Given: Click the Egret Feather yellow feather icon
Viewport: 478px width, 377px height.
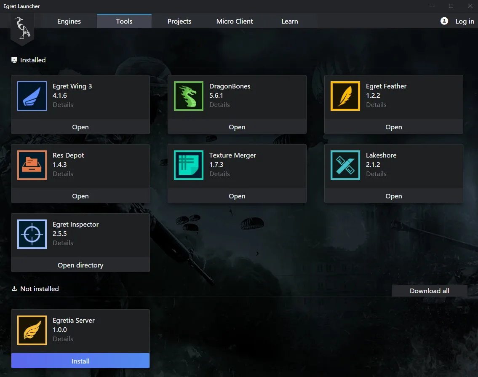Looking at the screenshot, I should tap(345, 96).
